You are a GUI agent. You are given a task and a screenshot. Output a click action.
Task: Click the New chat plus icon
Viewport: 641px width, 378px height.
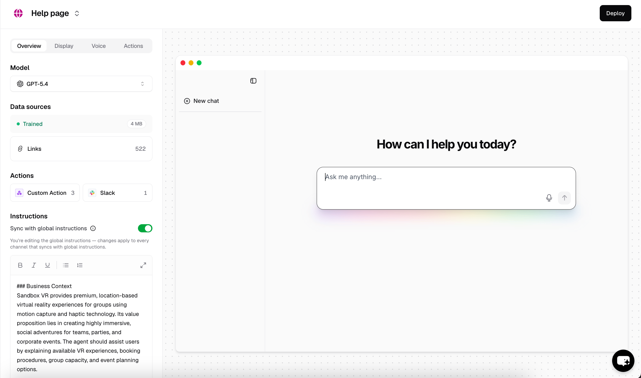click(187, 101)
